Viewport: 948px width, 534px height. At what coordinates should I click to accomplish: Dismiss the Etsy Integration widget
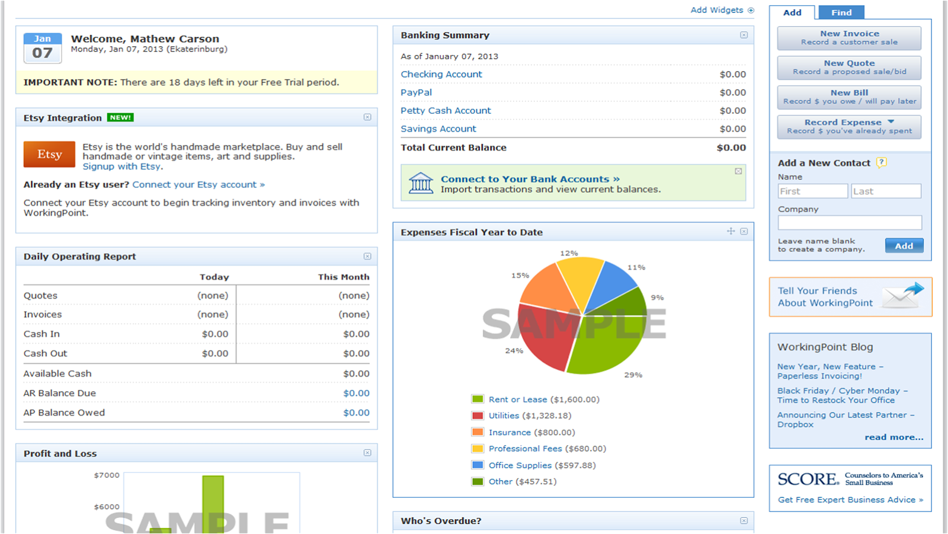[369, 117]
